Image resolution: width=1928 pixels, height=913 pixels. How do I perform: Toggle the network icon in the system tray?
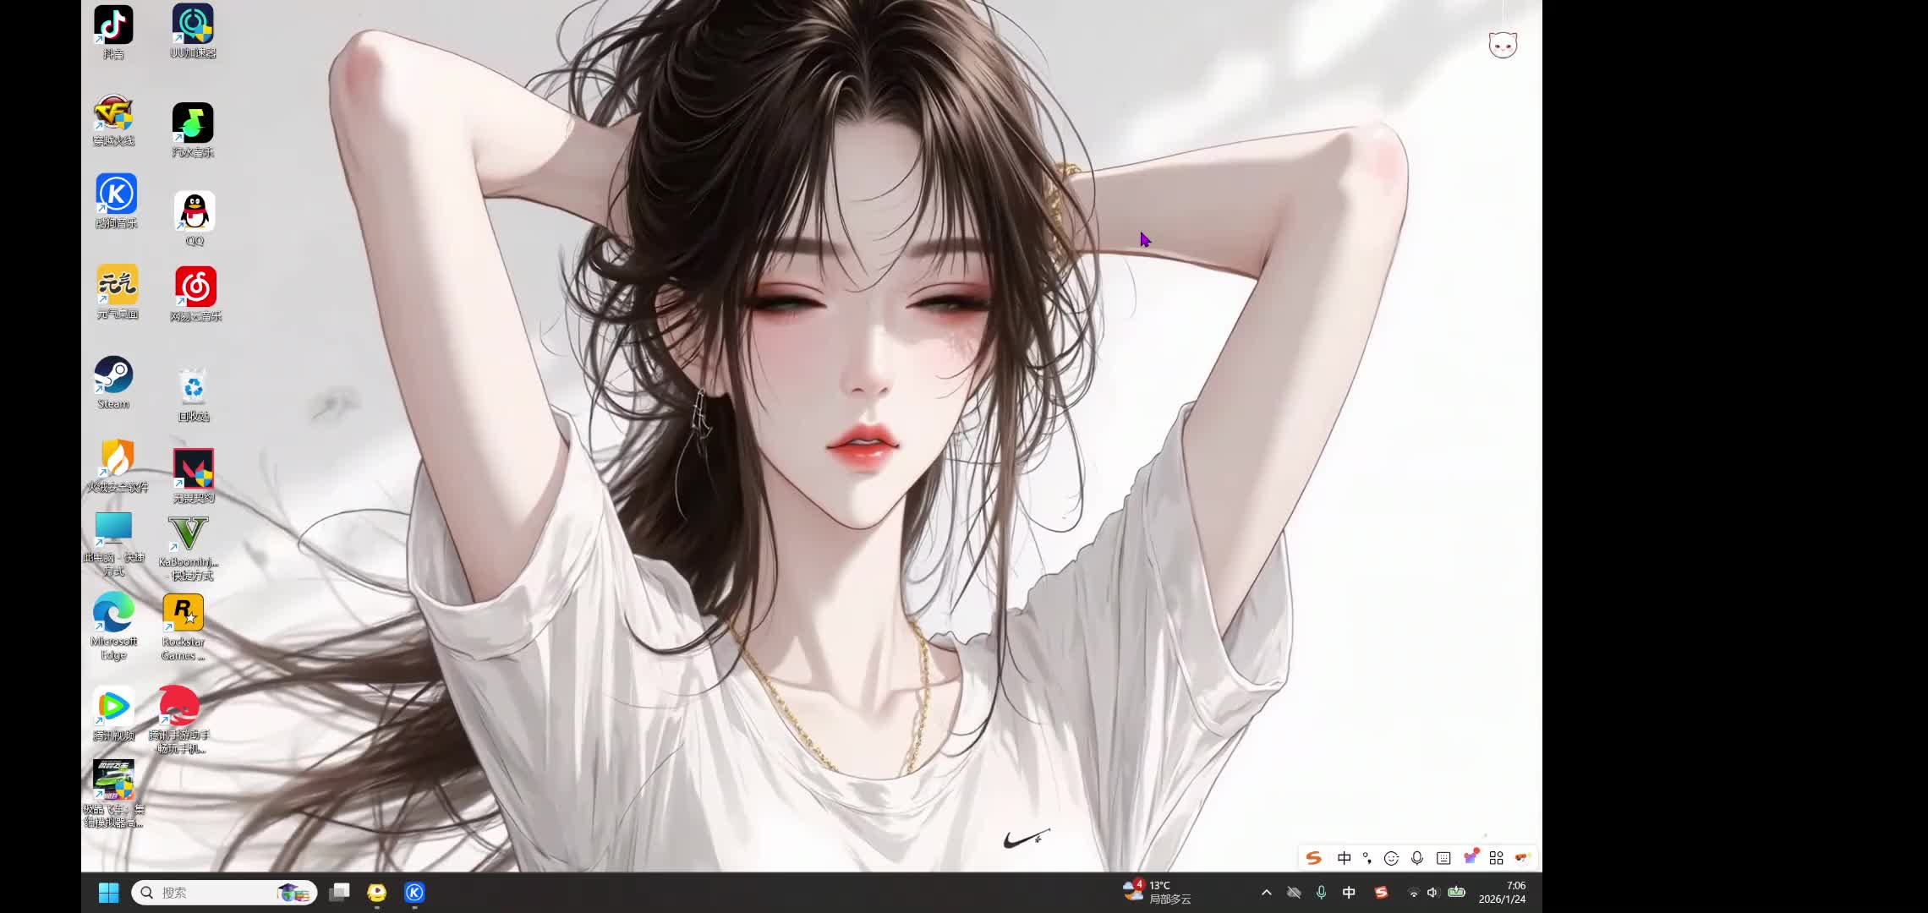(1414, 892)
